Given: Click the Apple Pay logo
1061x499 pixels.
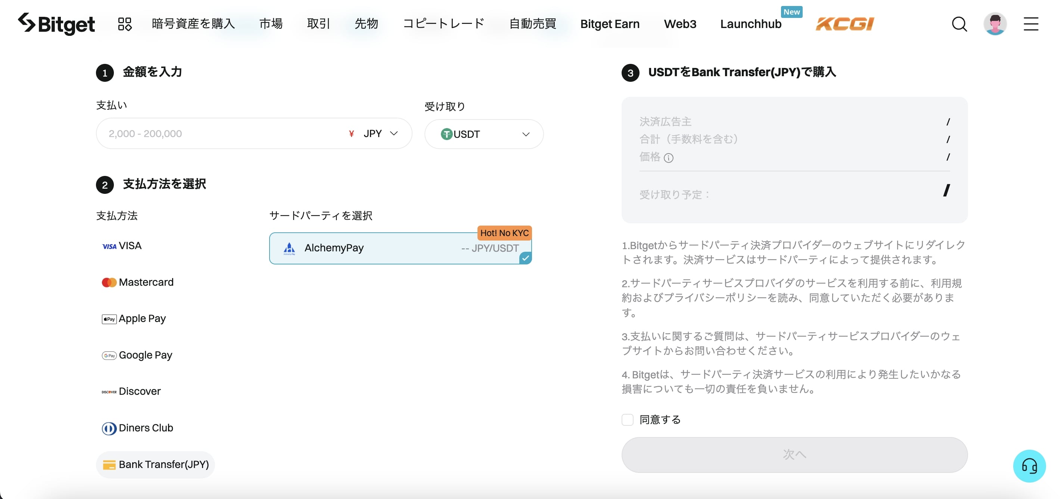Looking at the screenshot, I should point(109,319).
